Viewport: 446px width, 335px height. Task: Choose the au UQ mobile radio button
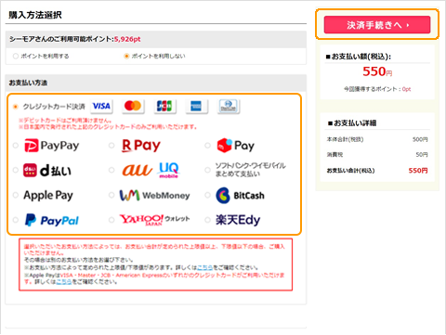[111, 170]
